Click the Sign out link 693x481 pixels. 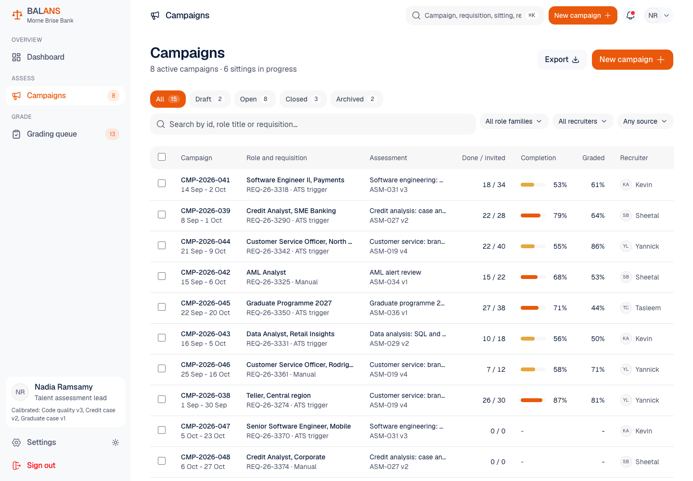(x=41, y=466)
